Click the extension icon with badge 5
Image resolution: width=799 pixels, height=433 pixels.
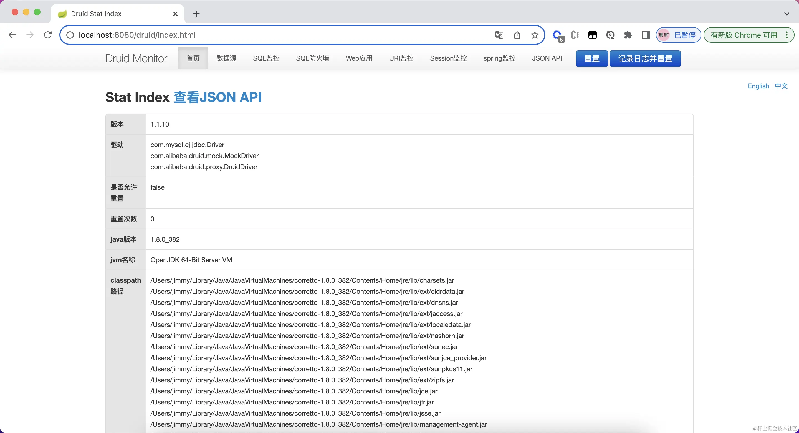pyautogui.click(x=557, y=35)
